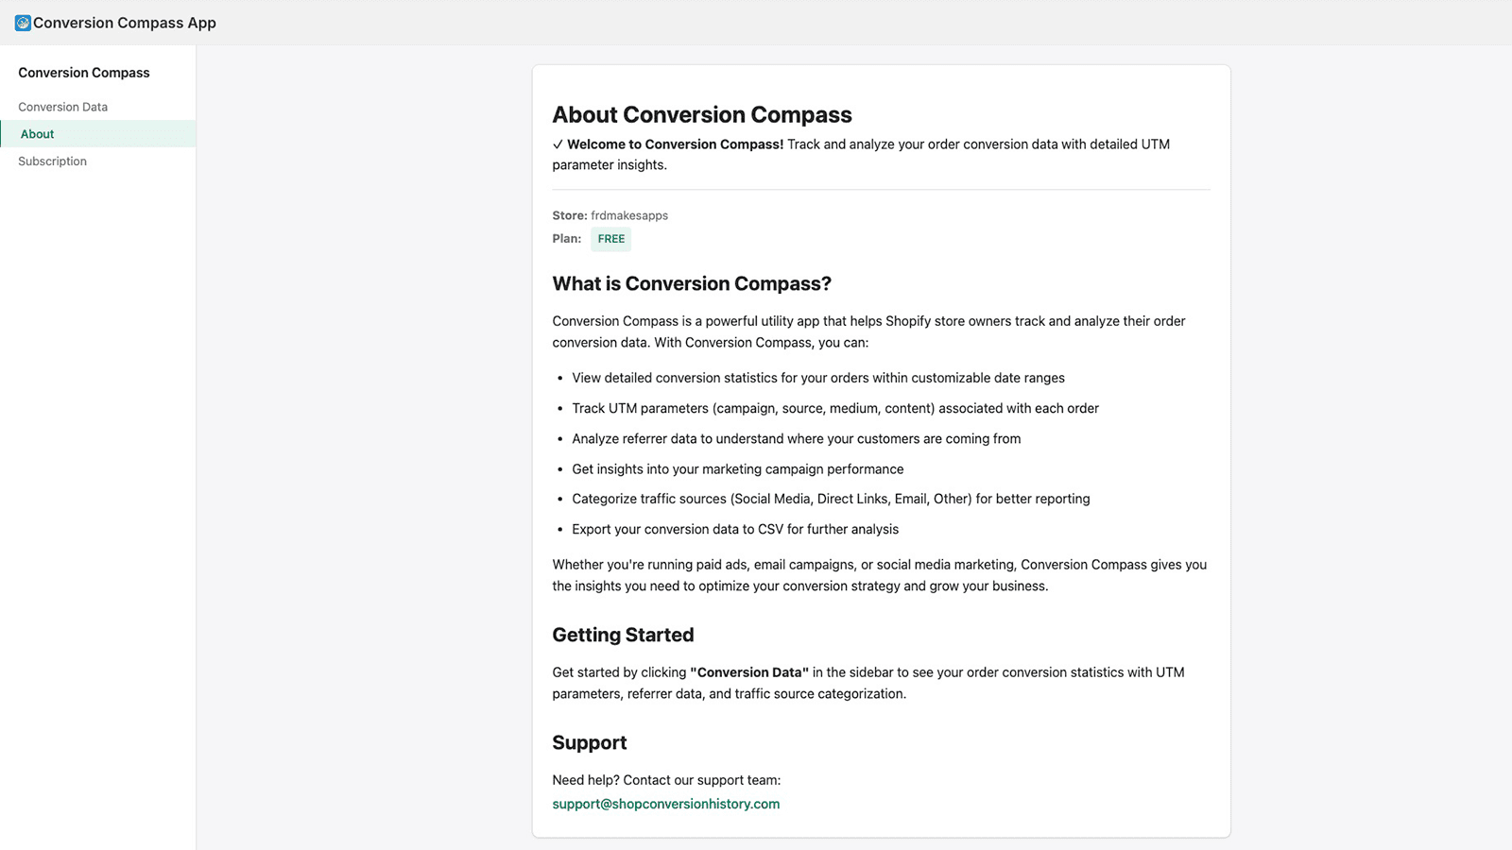
Task: Select the About sidebar item
Action: tap(38, 134)
